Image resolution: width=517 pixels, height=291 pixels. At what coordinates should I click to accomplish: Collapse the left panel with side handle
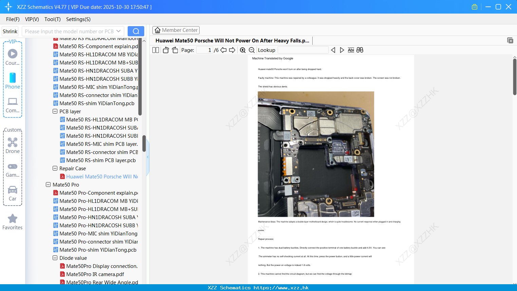(x=148, y=157)
